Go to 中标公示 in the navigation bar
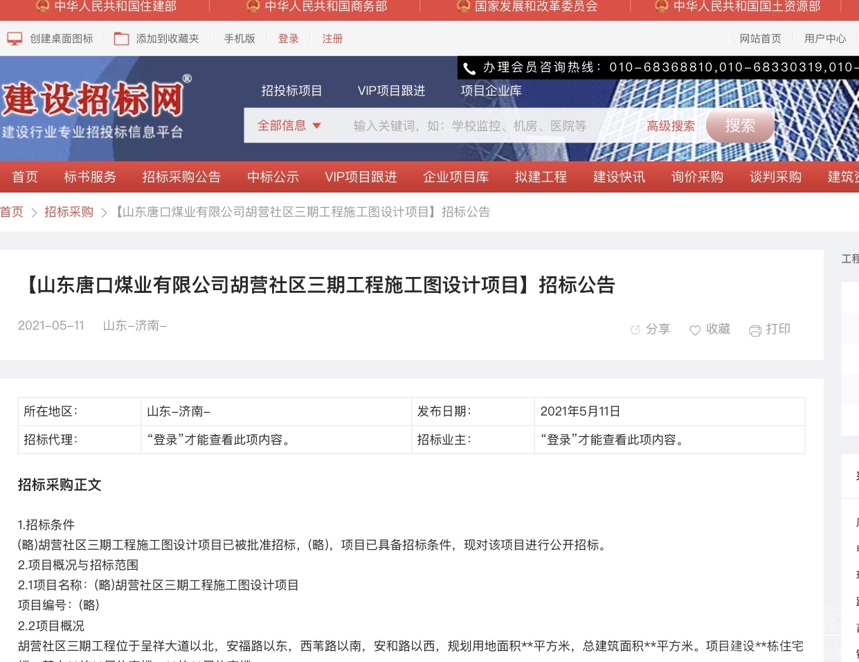The height and width of the screenshot is (662, 859). coord(273,177)
